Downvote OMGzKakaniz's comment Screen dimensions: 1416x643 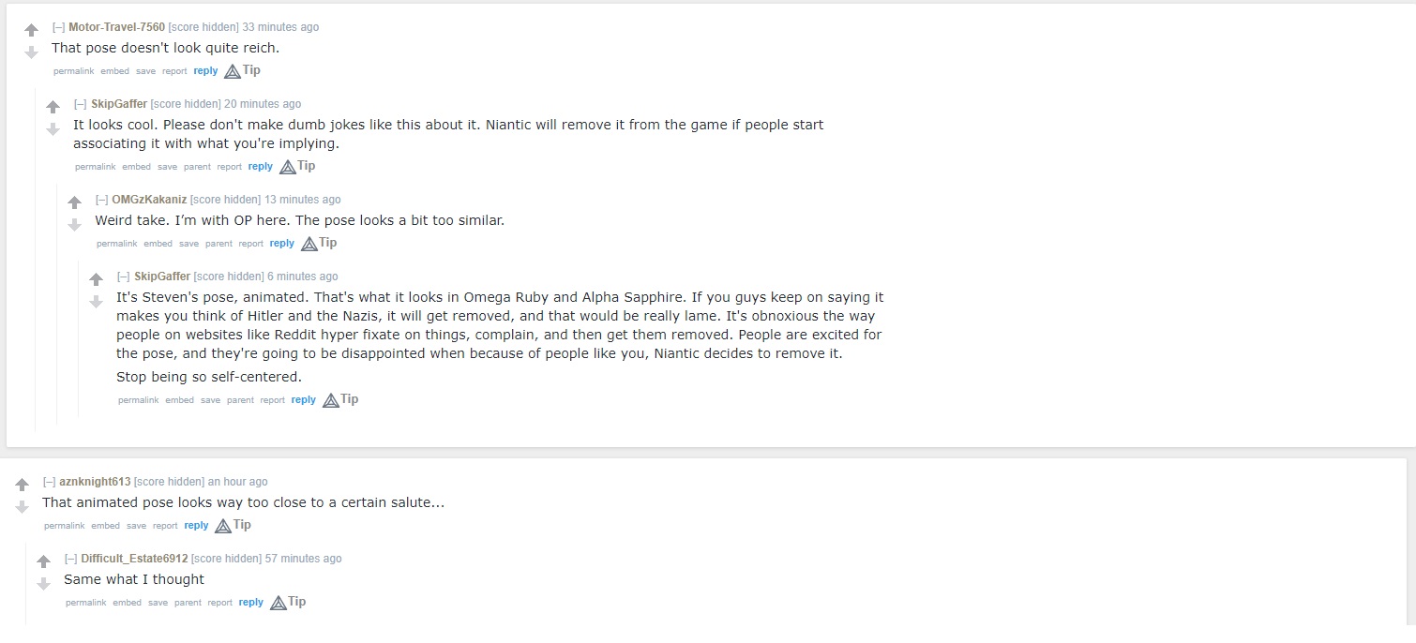(x=74, y=225)
